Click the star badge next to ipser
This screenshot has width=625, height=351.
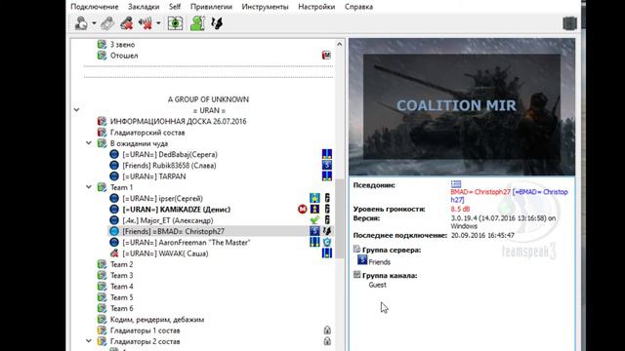[x=314, y=198]
